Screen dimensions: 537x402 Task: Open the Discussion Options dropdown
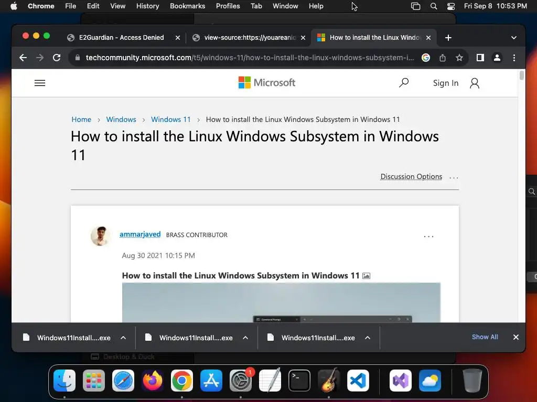411,177
